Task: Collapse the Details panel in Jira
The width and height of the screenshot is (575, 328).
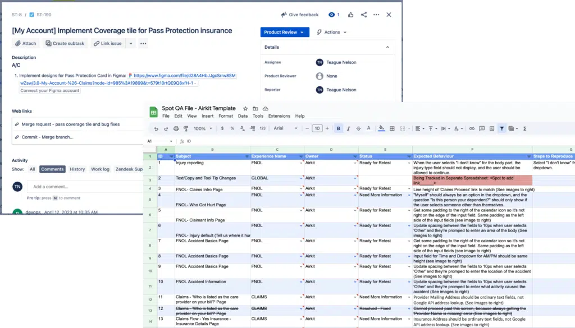Action: click(x=387, y=47)
